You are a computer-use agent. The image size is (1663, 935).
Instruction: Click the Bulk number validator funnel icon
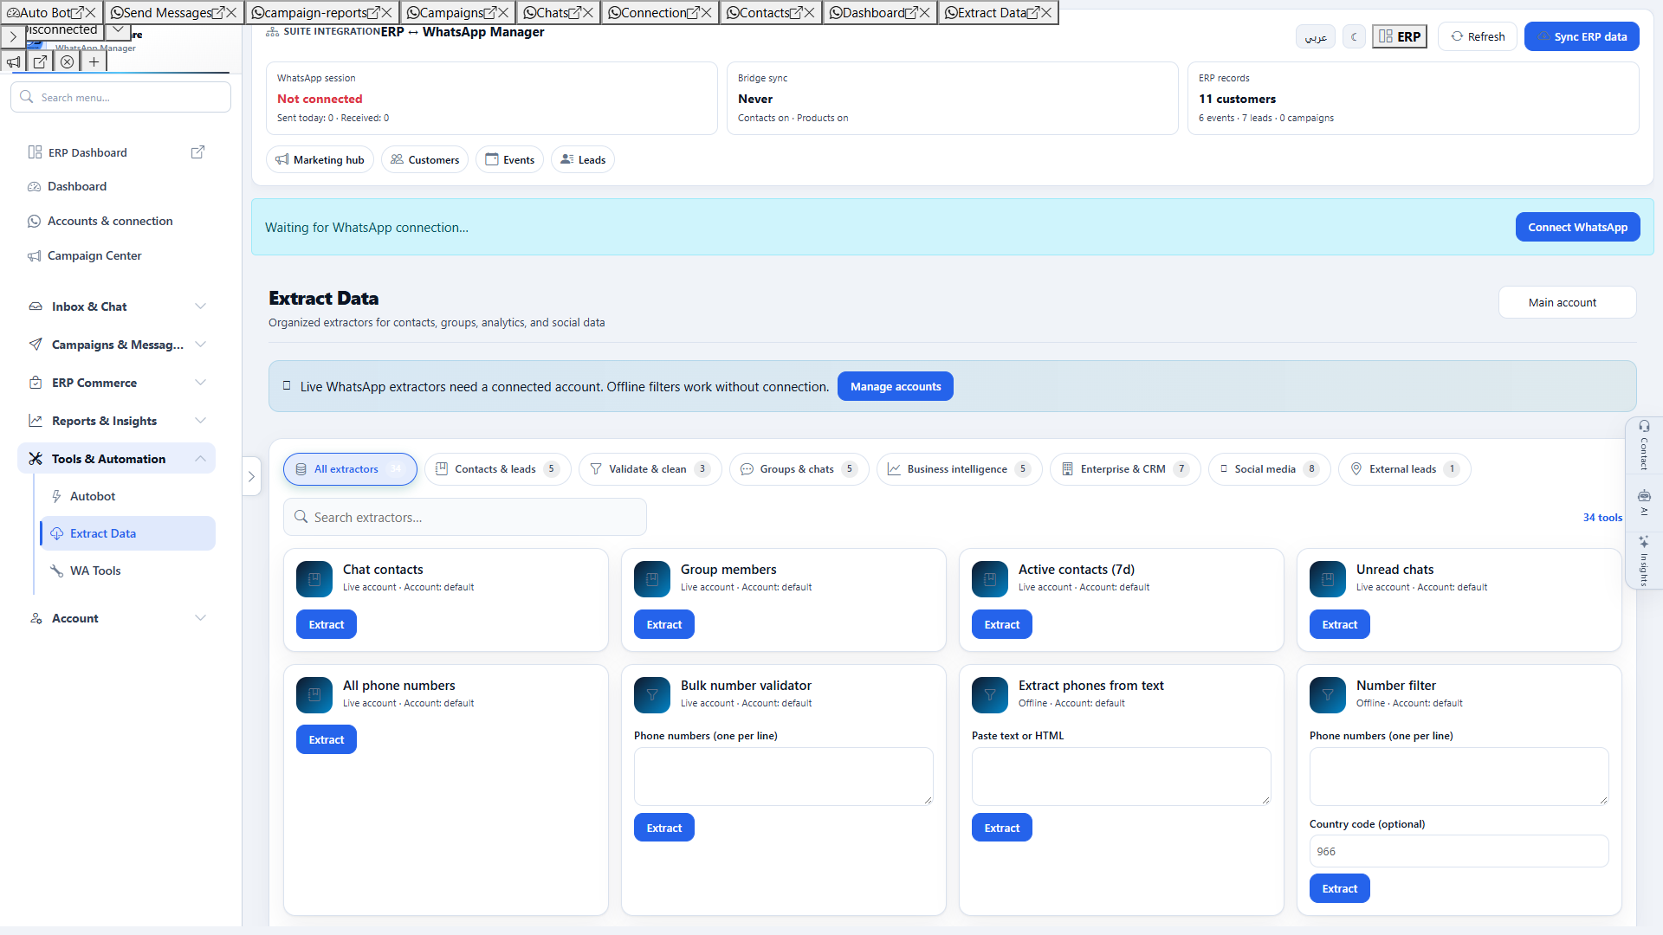pyautogui.click(x=652, y=695)
